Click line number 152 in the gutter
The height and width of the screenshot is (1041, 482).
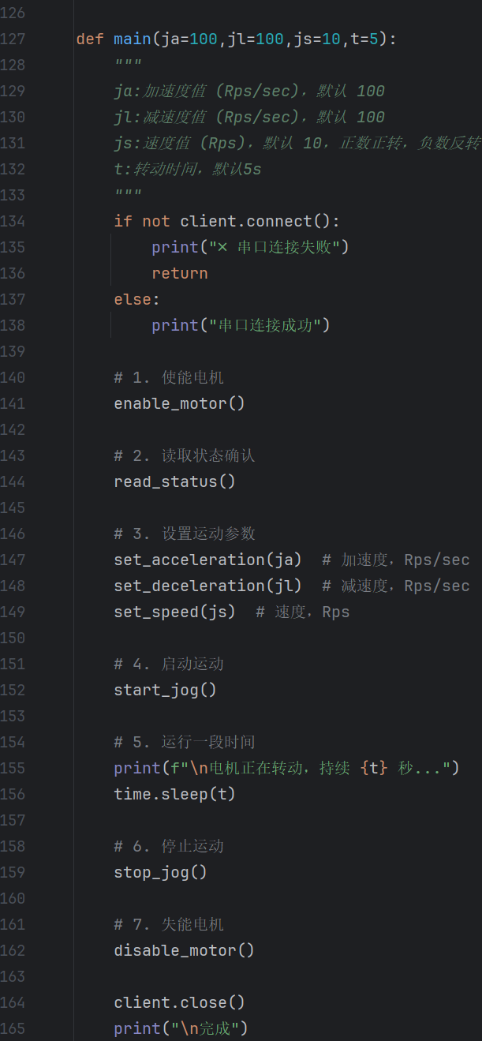click(13, 690)
